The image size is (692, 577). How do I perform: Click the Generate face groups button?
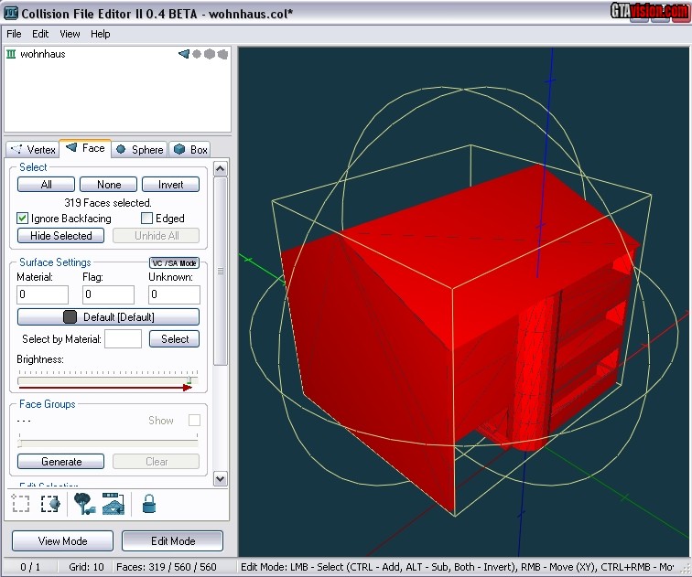click(61, 462)
